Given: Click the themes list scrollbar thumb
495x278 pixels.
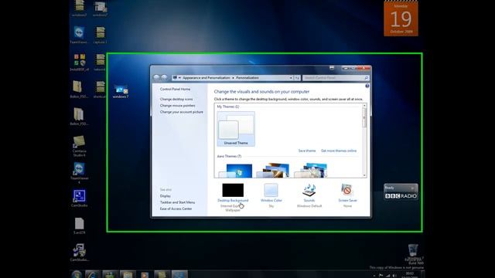Looking at the screenshot, I should click(x=364, y=118).
